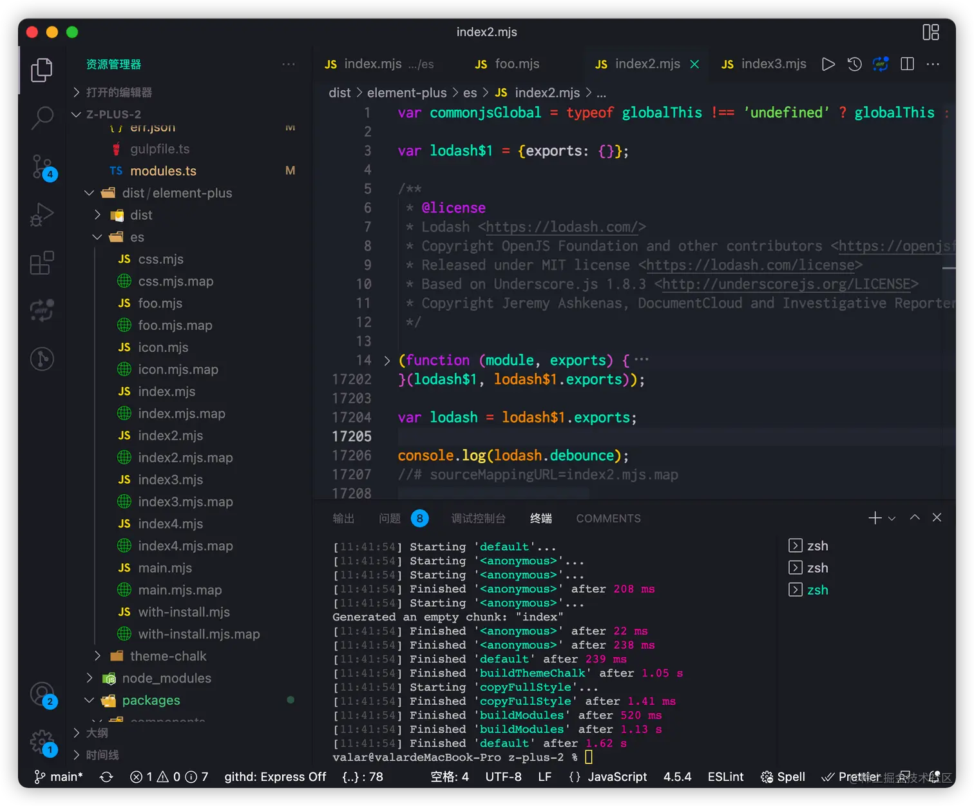Click the Prettier status bar item
Viewport: 974px width, 806px height.
click(850, 777)
